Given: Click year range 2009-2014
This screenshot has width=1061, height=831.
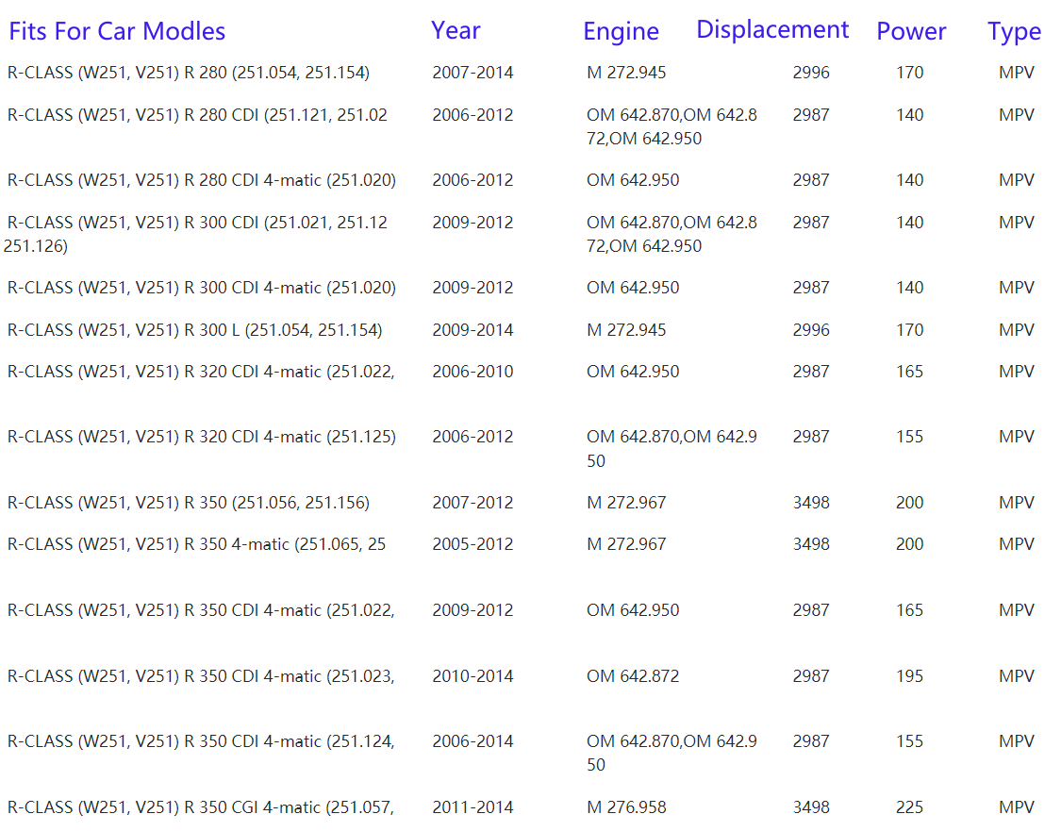Looking at the screenshot, I should (x=473, y=330).
